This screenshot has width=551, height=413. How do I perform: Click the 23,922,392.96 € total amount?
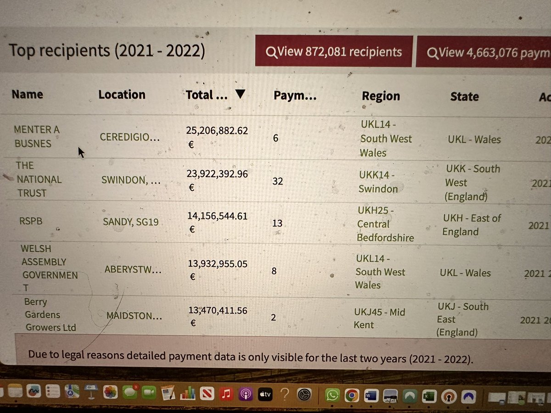[217, 180]
